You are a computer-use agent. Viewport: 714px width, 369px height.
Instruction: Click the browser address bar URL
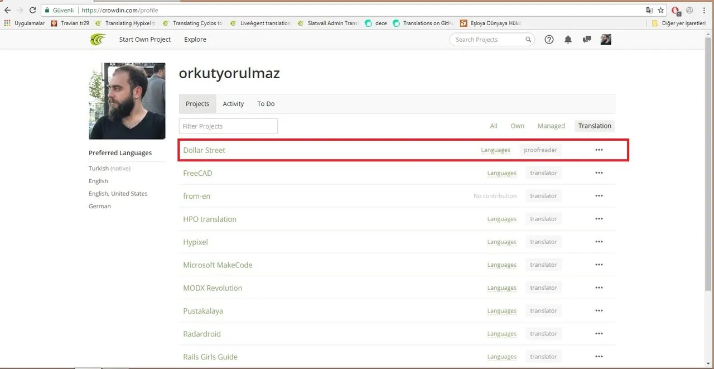click(120, 10)
